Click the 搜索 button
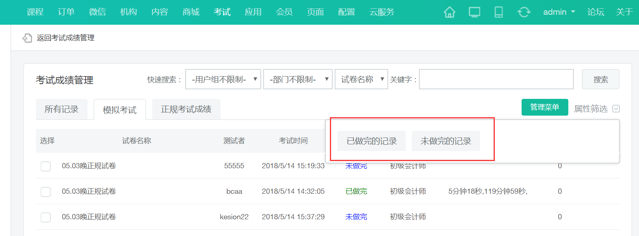The height and width of the screenshot is (236, 639). click(x=600, y=79)
